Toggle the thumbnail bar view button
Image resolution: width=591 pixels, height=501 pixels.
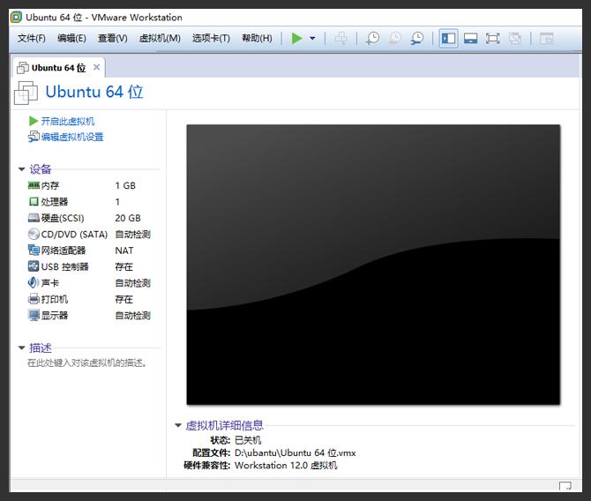click(x=470, y=38)
